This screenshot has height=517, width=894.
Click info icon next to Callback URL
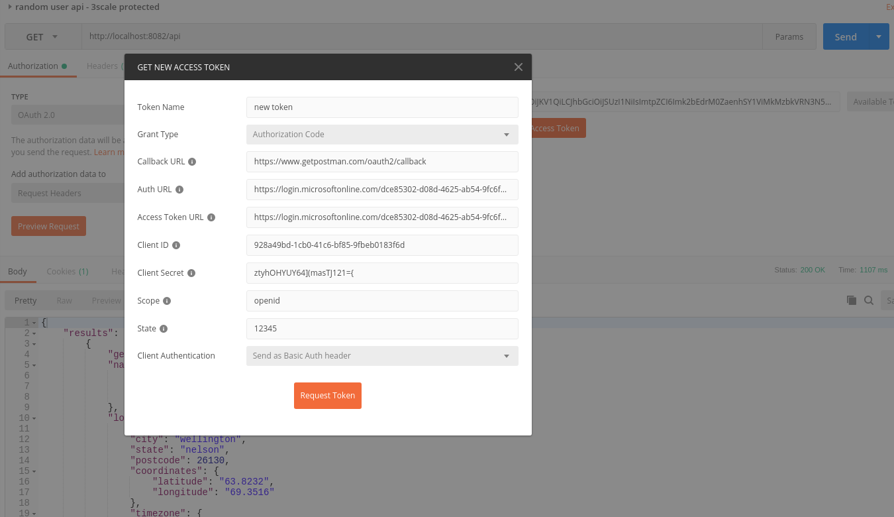[192, 162]
